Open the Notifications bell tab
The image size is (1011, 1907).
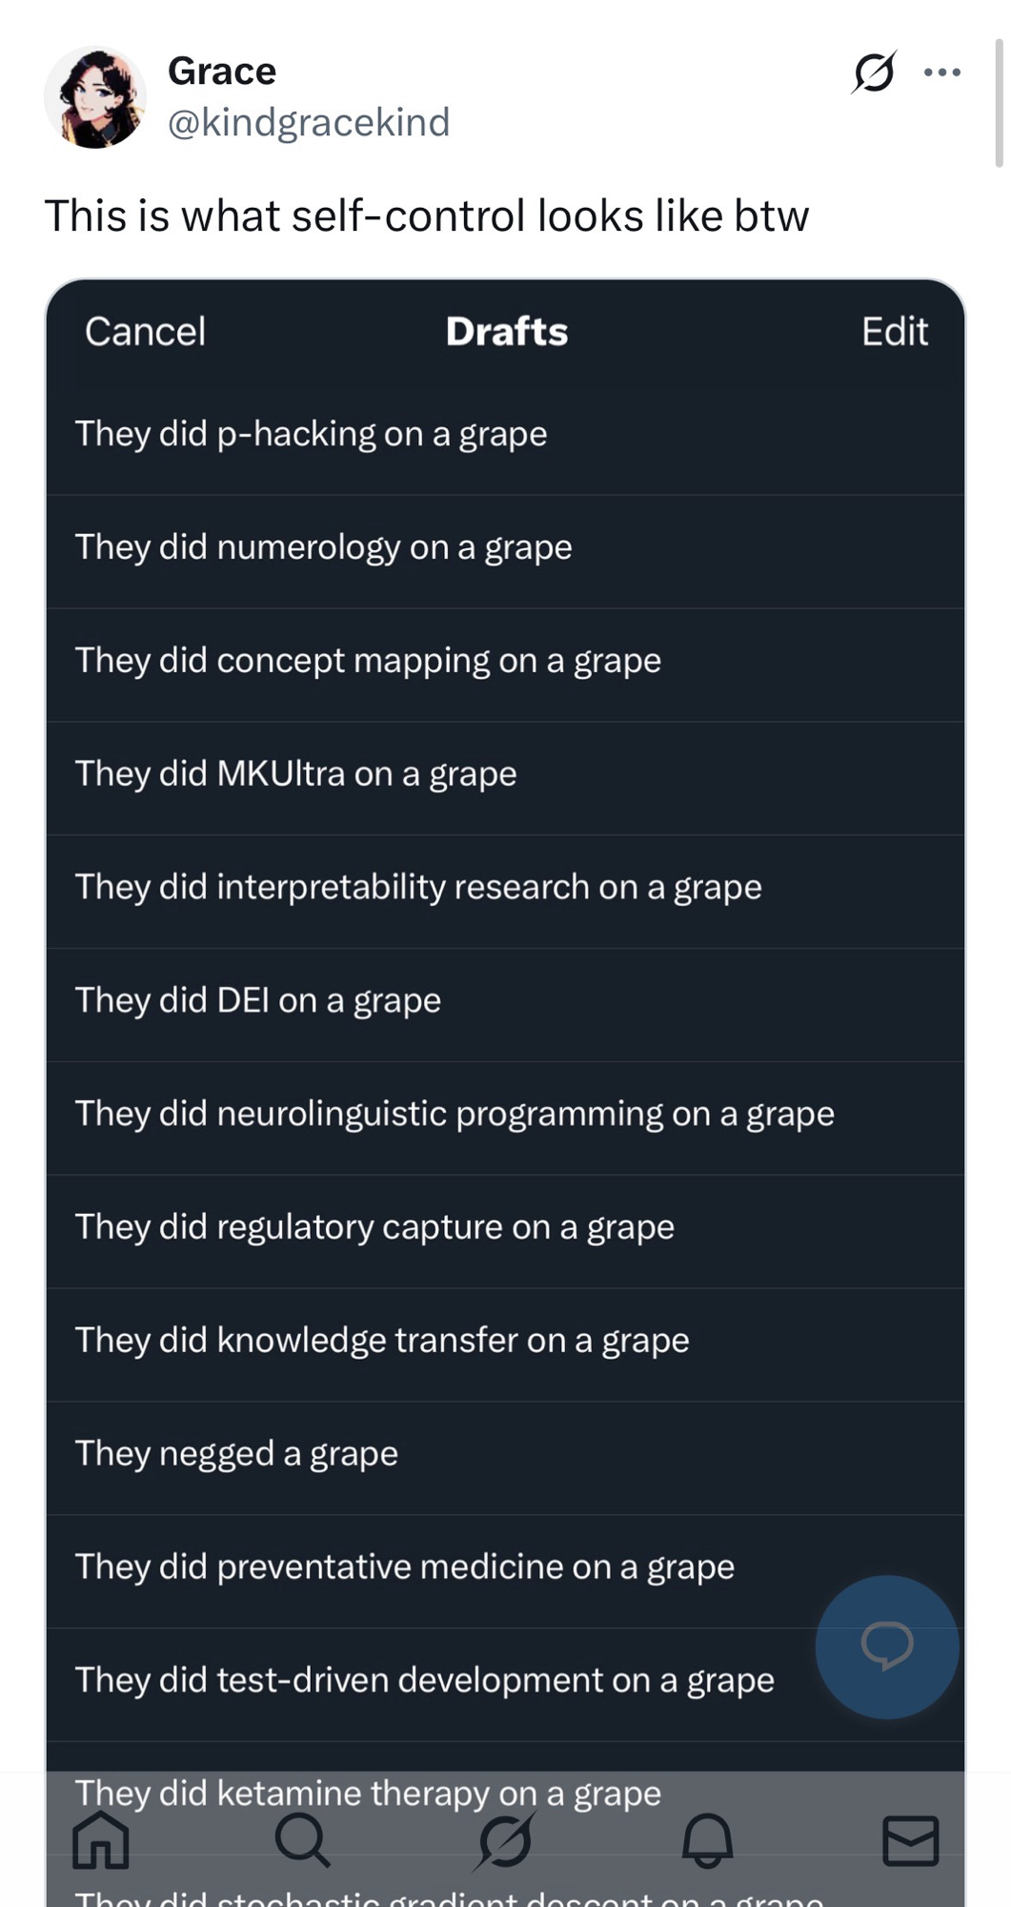707,1839
